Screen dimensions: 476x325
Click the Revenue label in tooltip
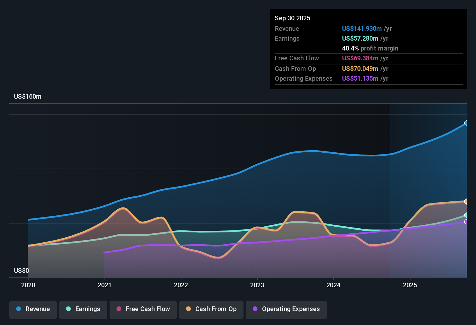coord(287,28)
